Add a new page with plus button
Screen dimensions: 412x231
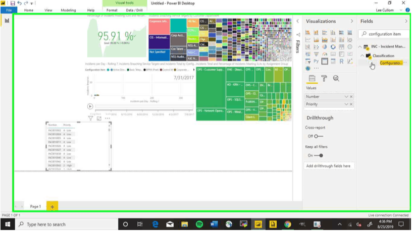53,206
